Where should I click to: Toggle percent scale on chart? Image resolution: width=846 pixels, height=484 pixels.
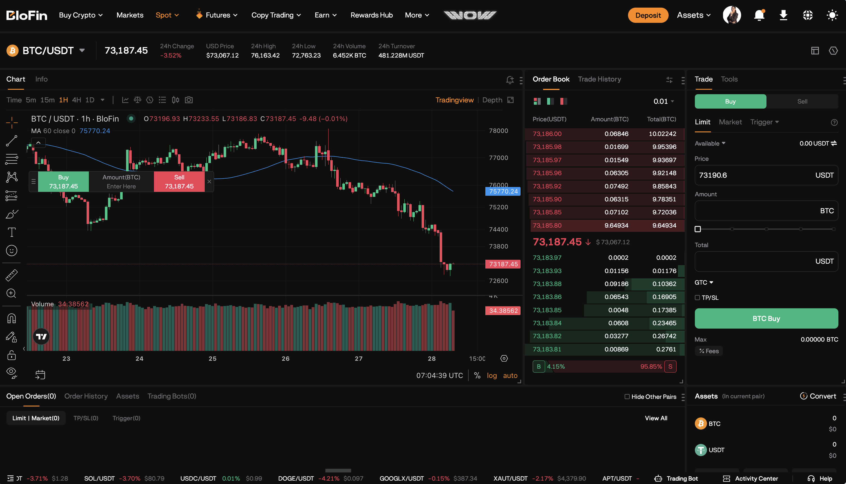click(477, 375)
